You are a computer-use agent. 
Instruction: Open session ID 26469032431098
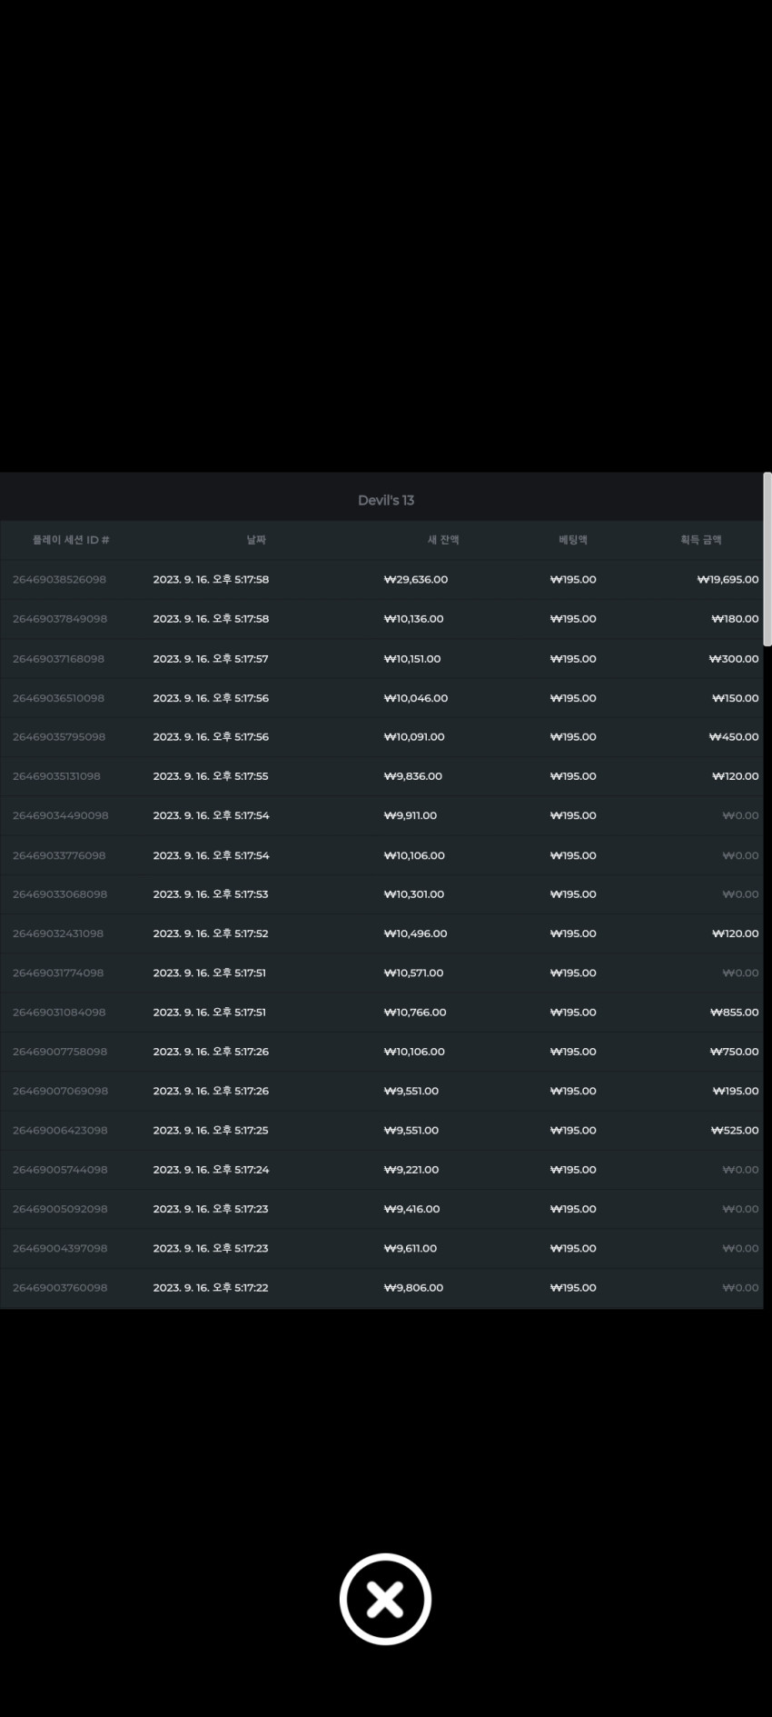pos(58,933)
